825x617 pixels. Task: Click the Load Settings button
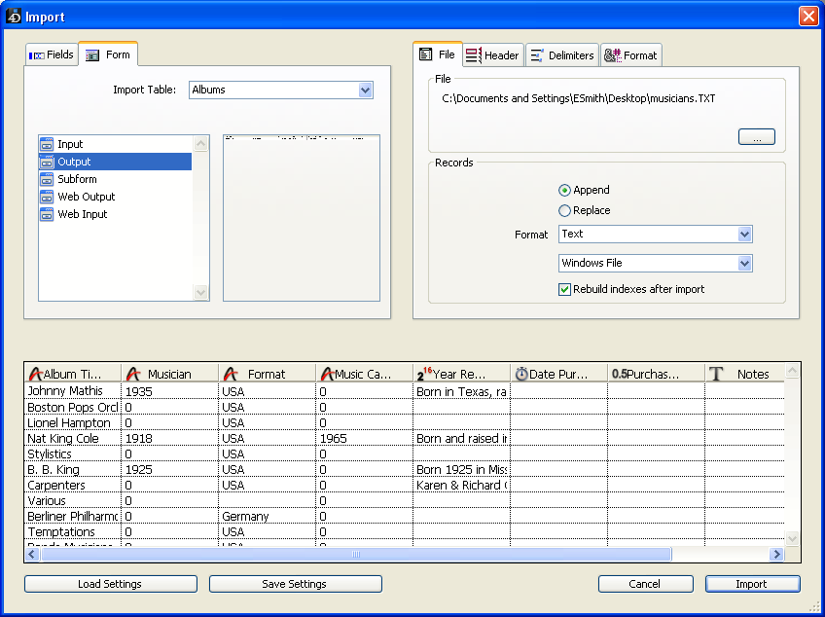pyautogui.click(x=110, y=584)
